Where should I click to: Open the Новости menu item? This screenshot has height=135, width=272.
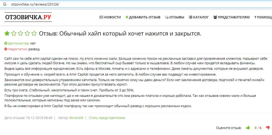110,17
